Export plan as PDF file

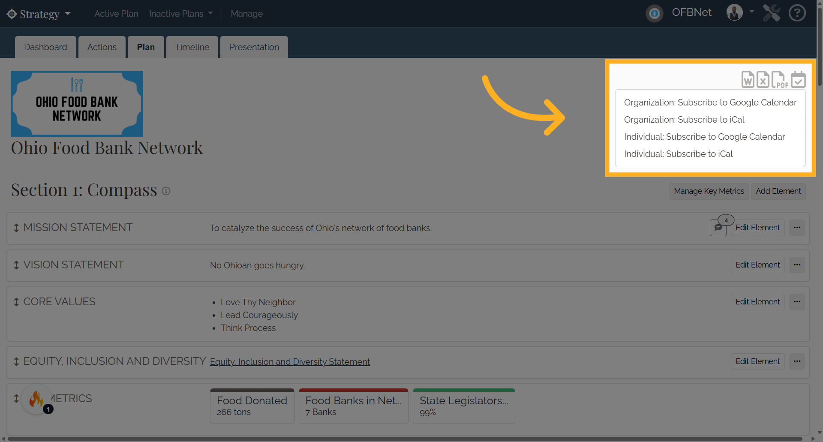tap(780, 79)
